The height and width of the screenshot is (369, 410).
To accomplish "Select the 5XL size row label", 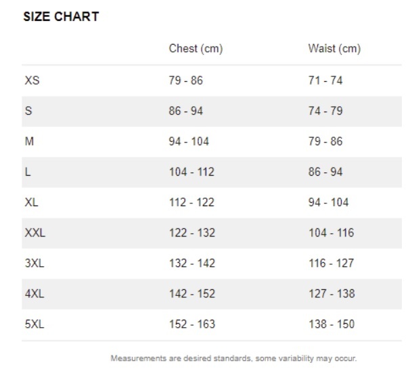I will [35, 324].
